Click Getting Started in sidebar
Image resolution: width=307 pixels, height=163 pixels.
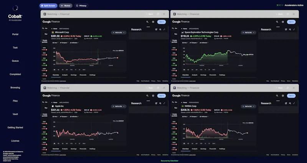(15, 127)
